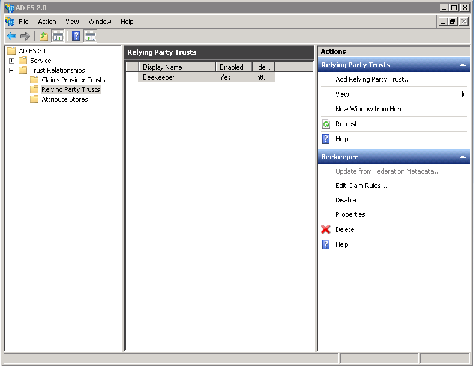Image resolution: width=474 pixels, height=367 pixels.
Task: Click Update from Federation Metadata action
Action: tap(388, 171)
